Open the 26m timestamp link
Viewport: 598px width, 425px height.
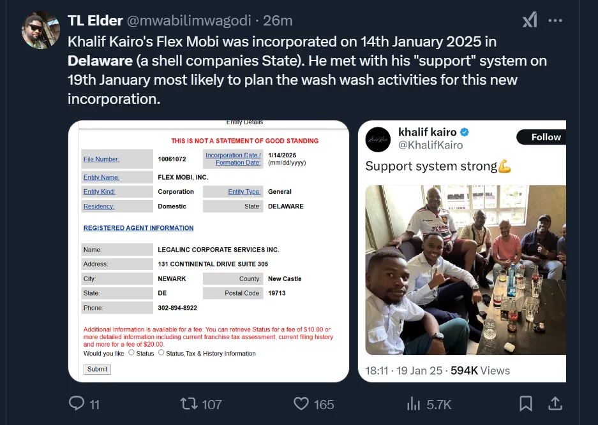(278, 20)
